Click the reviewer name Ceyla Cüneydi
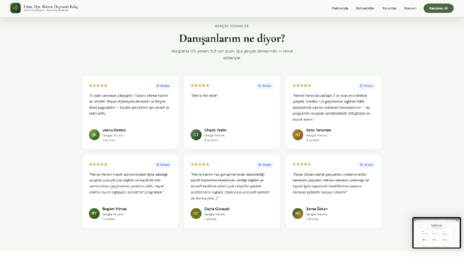 coord(216,209)
